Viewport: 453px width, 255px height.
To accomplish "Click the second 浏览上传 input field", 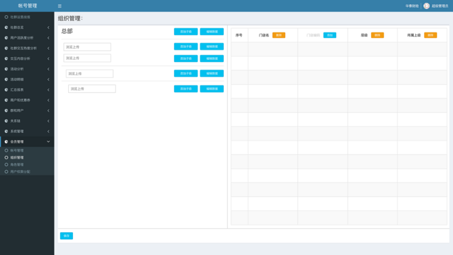I will (87, 58).
